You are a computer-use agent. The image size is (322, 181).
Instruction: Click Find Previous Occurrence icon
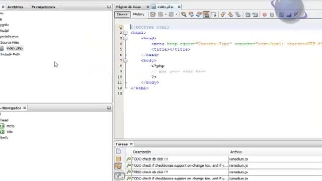click(x=191, y=15)
